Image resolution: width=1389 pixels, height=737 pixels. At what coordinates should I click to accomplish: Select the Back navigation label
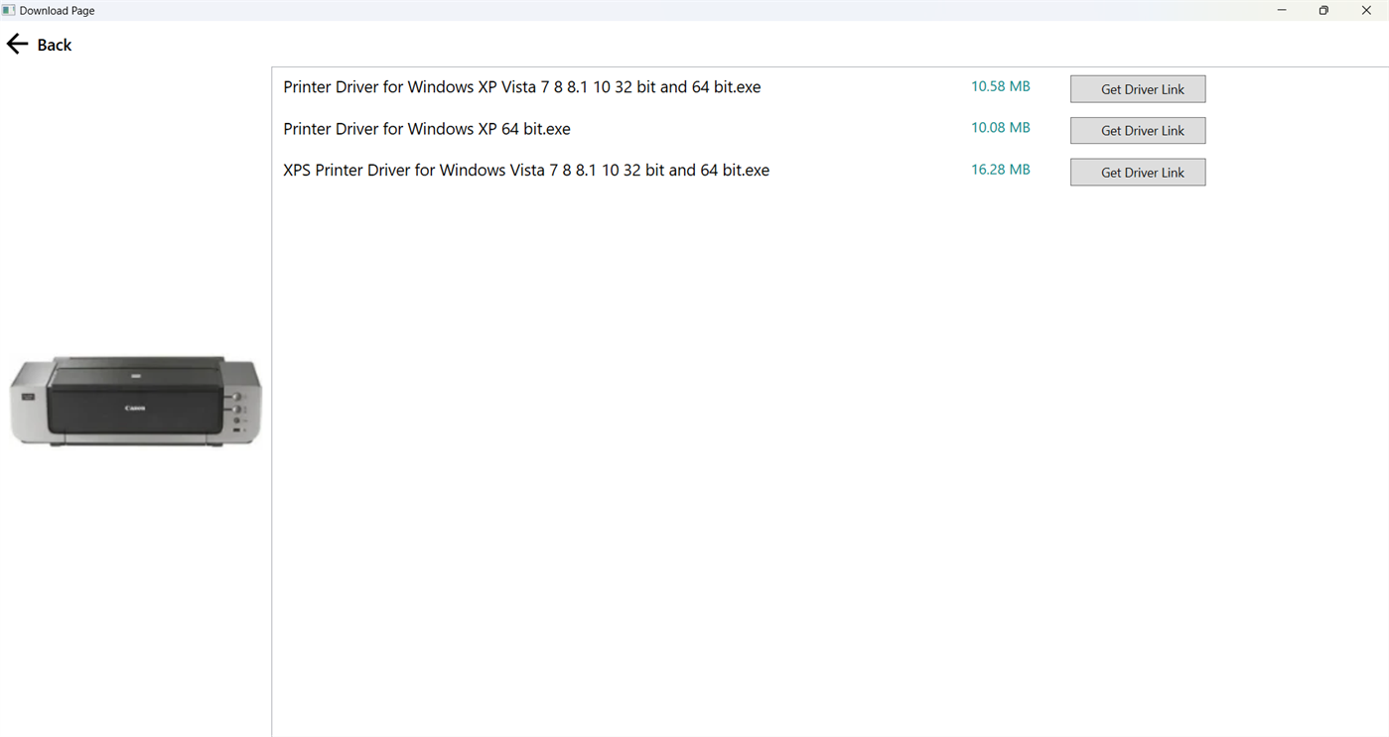(55, 44)
